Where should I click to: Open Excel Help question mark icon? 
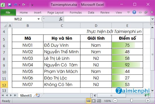click(134, 12)
